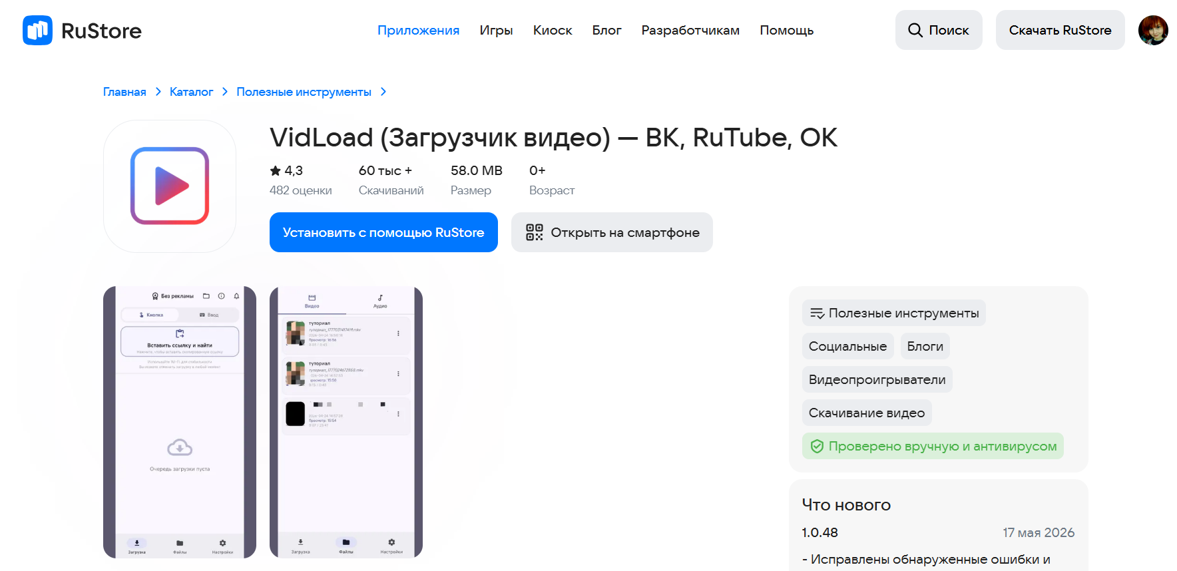Click the star rating icon
Viewport: 1177px width, 571px height.
275,171
